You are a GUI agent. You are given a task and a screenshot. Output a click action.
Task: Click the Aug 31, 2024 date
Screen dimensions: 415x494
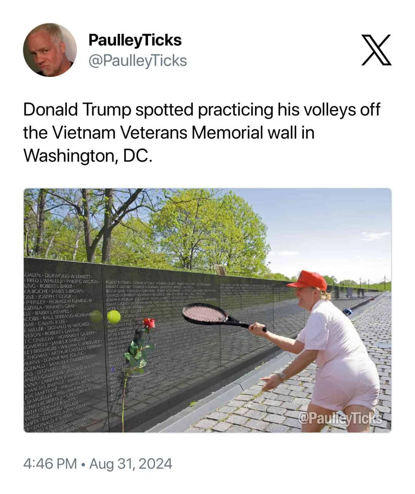click(131, 464)
